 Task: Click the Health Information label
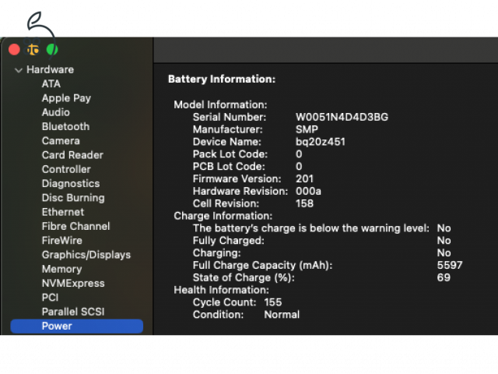pos(221,290)
